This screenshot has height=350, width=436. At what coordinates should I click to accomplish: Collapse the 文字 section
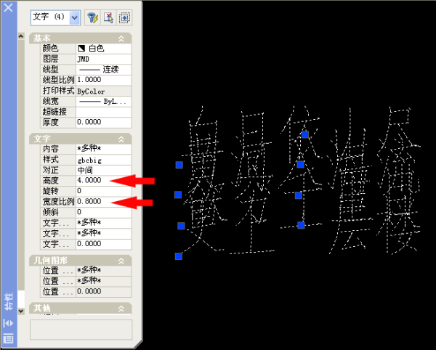(121, 139)
